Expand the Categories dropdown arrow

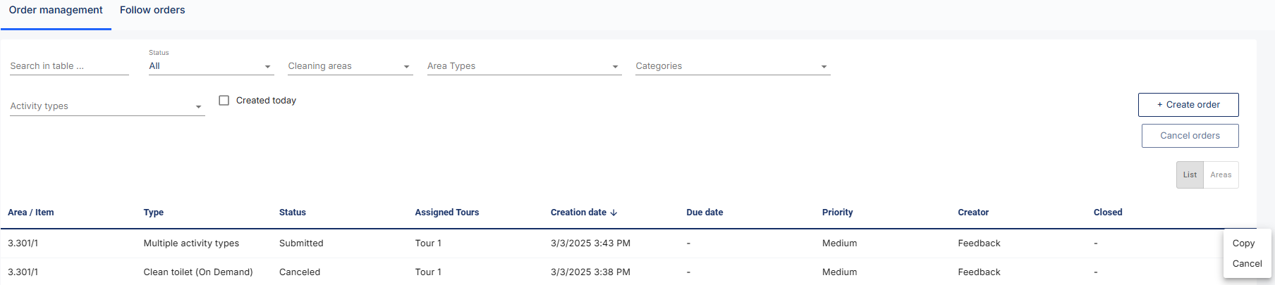(824, 67)
